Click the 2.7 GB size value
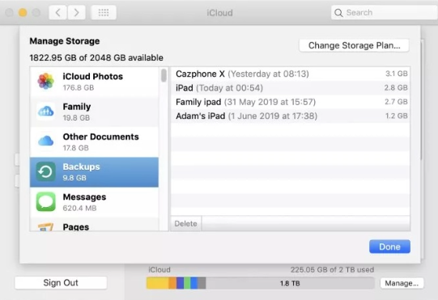438x300 pixels. 396,102
